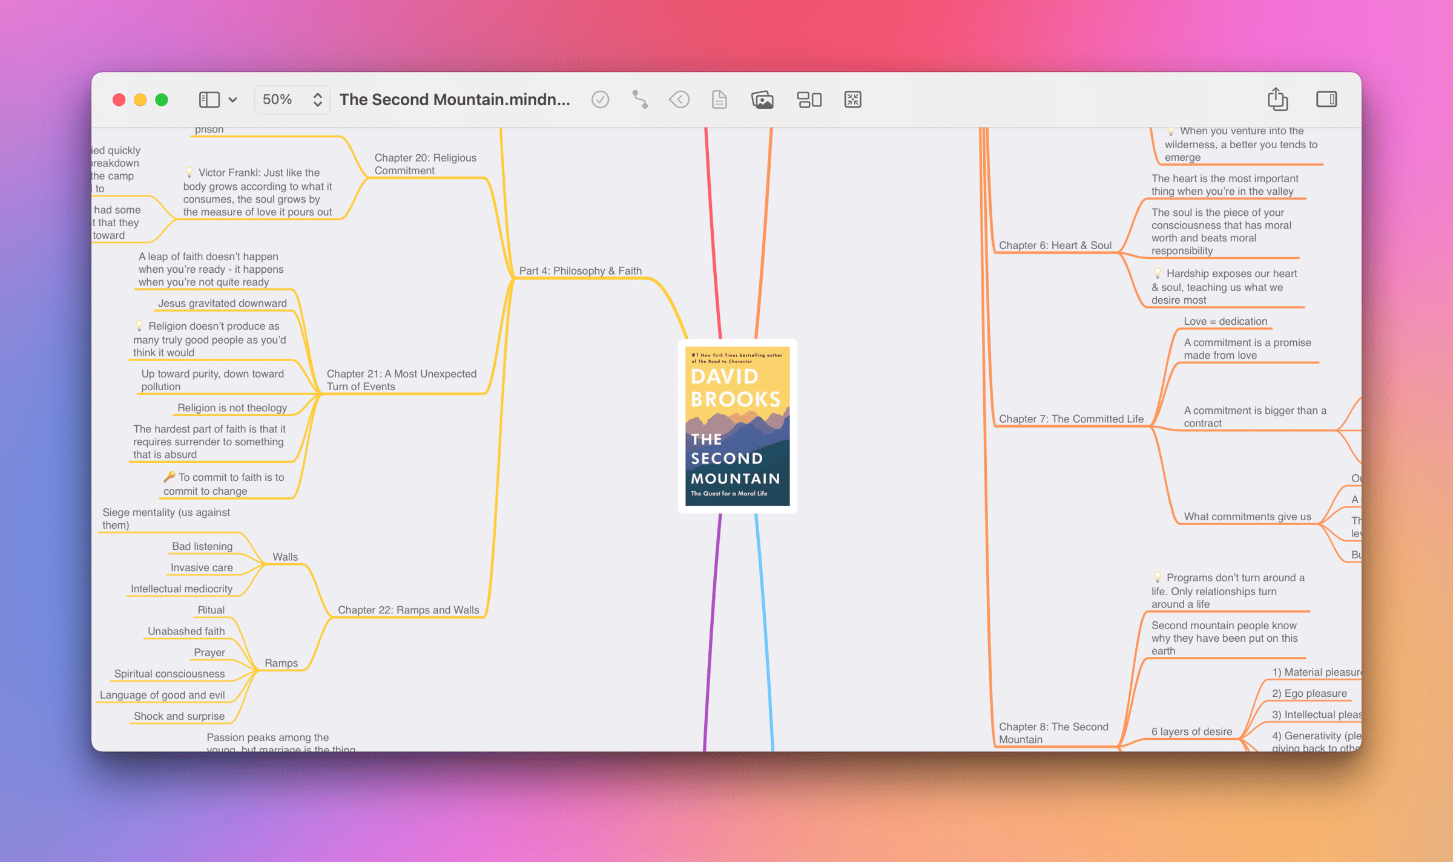The image size is (1453, 862).
Task: Click Victor Frankl quote node
Action: click(257, 192)
